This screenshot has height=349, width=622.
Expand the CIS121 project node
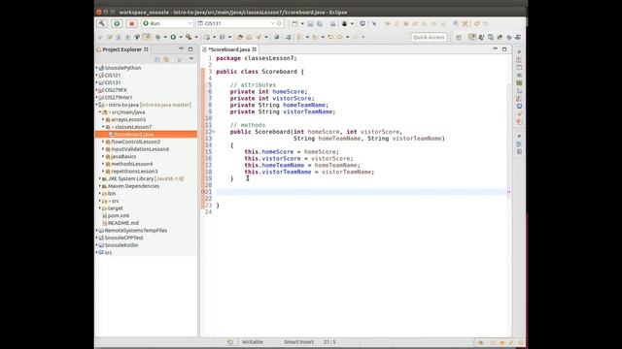(x=97, y=76)
